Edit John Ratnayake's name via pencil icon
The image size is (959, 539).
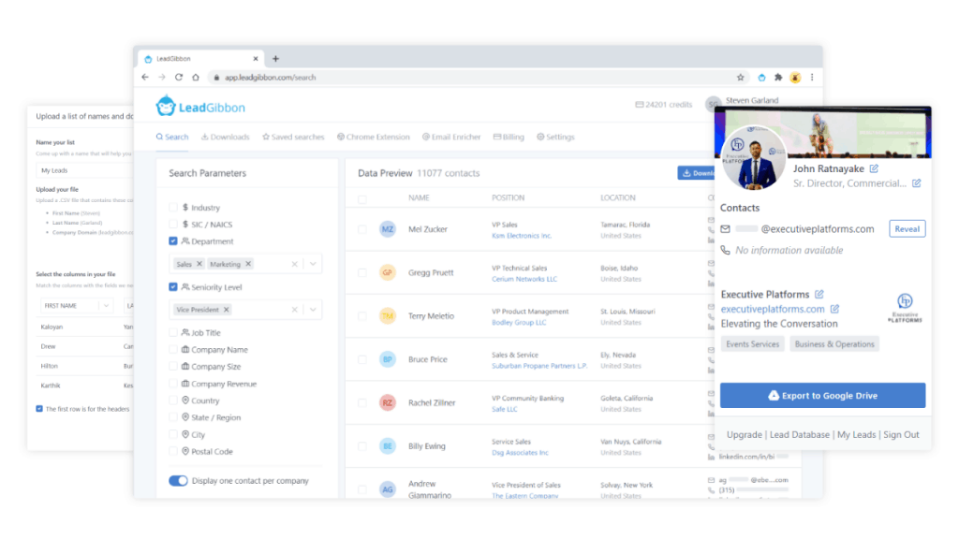pyautogui.click(x=876, y=169)
